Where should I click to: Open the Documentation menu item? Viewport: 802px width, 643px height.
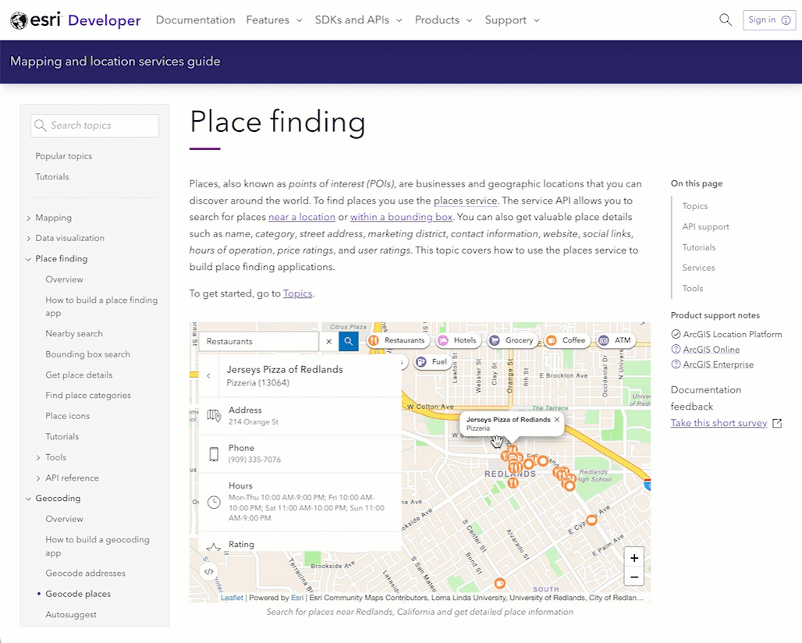point(195,20)
